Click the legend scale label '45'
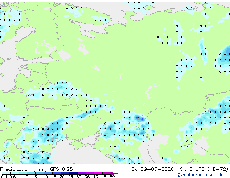This screenshot has width=230, height=178. click(104, 177)
